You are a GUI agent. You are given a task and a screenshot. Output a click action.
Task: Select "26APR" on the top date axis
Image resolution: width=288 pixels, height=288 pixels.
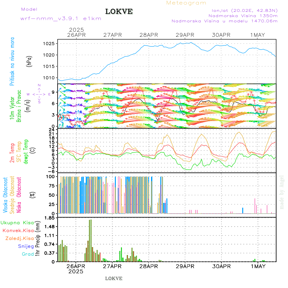pos(76,35)
